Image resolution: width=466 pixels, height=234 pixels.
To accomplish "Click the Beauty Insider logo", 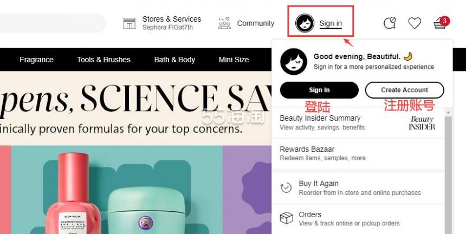I will (422, 123).
